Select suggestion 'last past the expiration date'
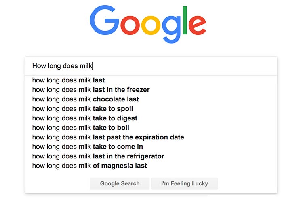This screenshot has width=303, height=198. (x=151, y=137)
